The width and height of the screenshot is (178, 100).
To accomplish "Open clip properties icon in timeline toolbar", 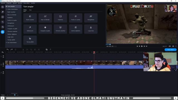I will click(x=39, y=49).
